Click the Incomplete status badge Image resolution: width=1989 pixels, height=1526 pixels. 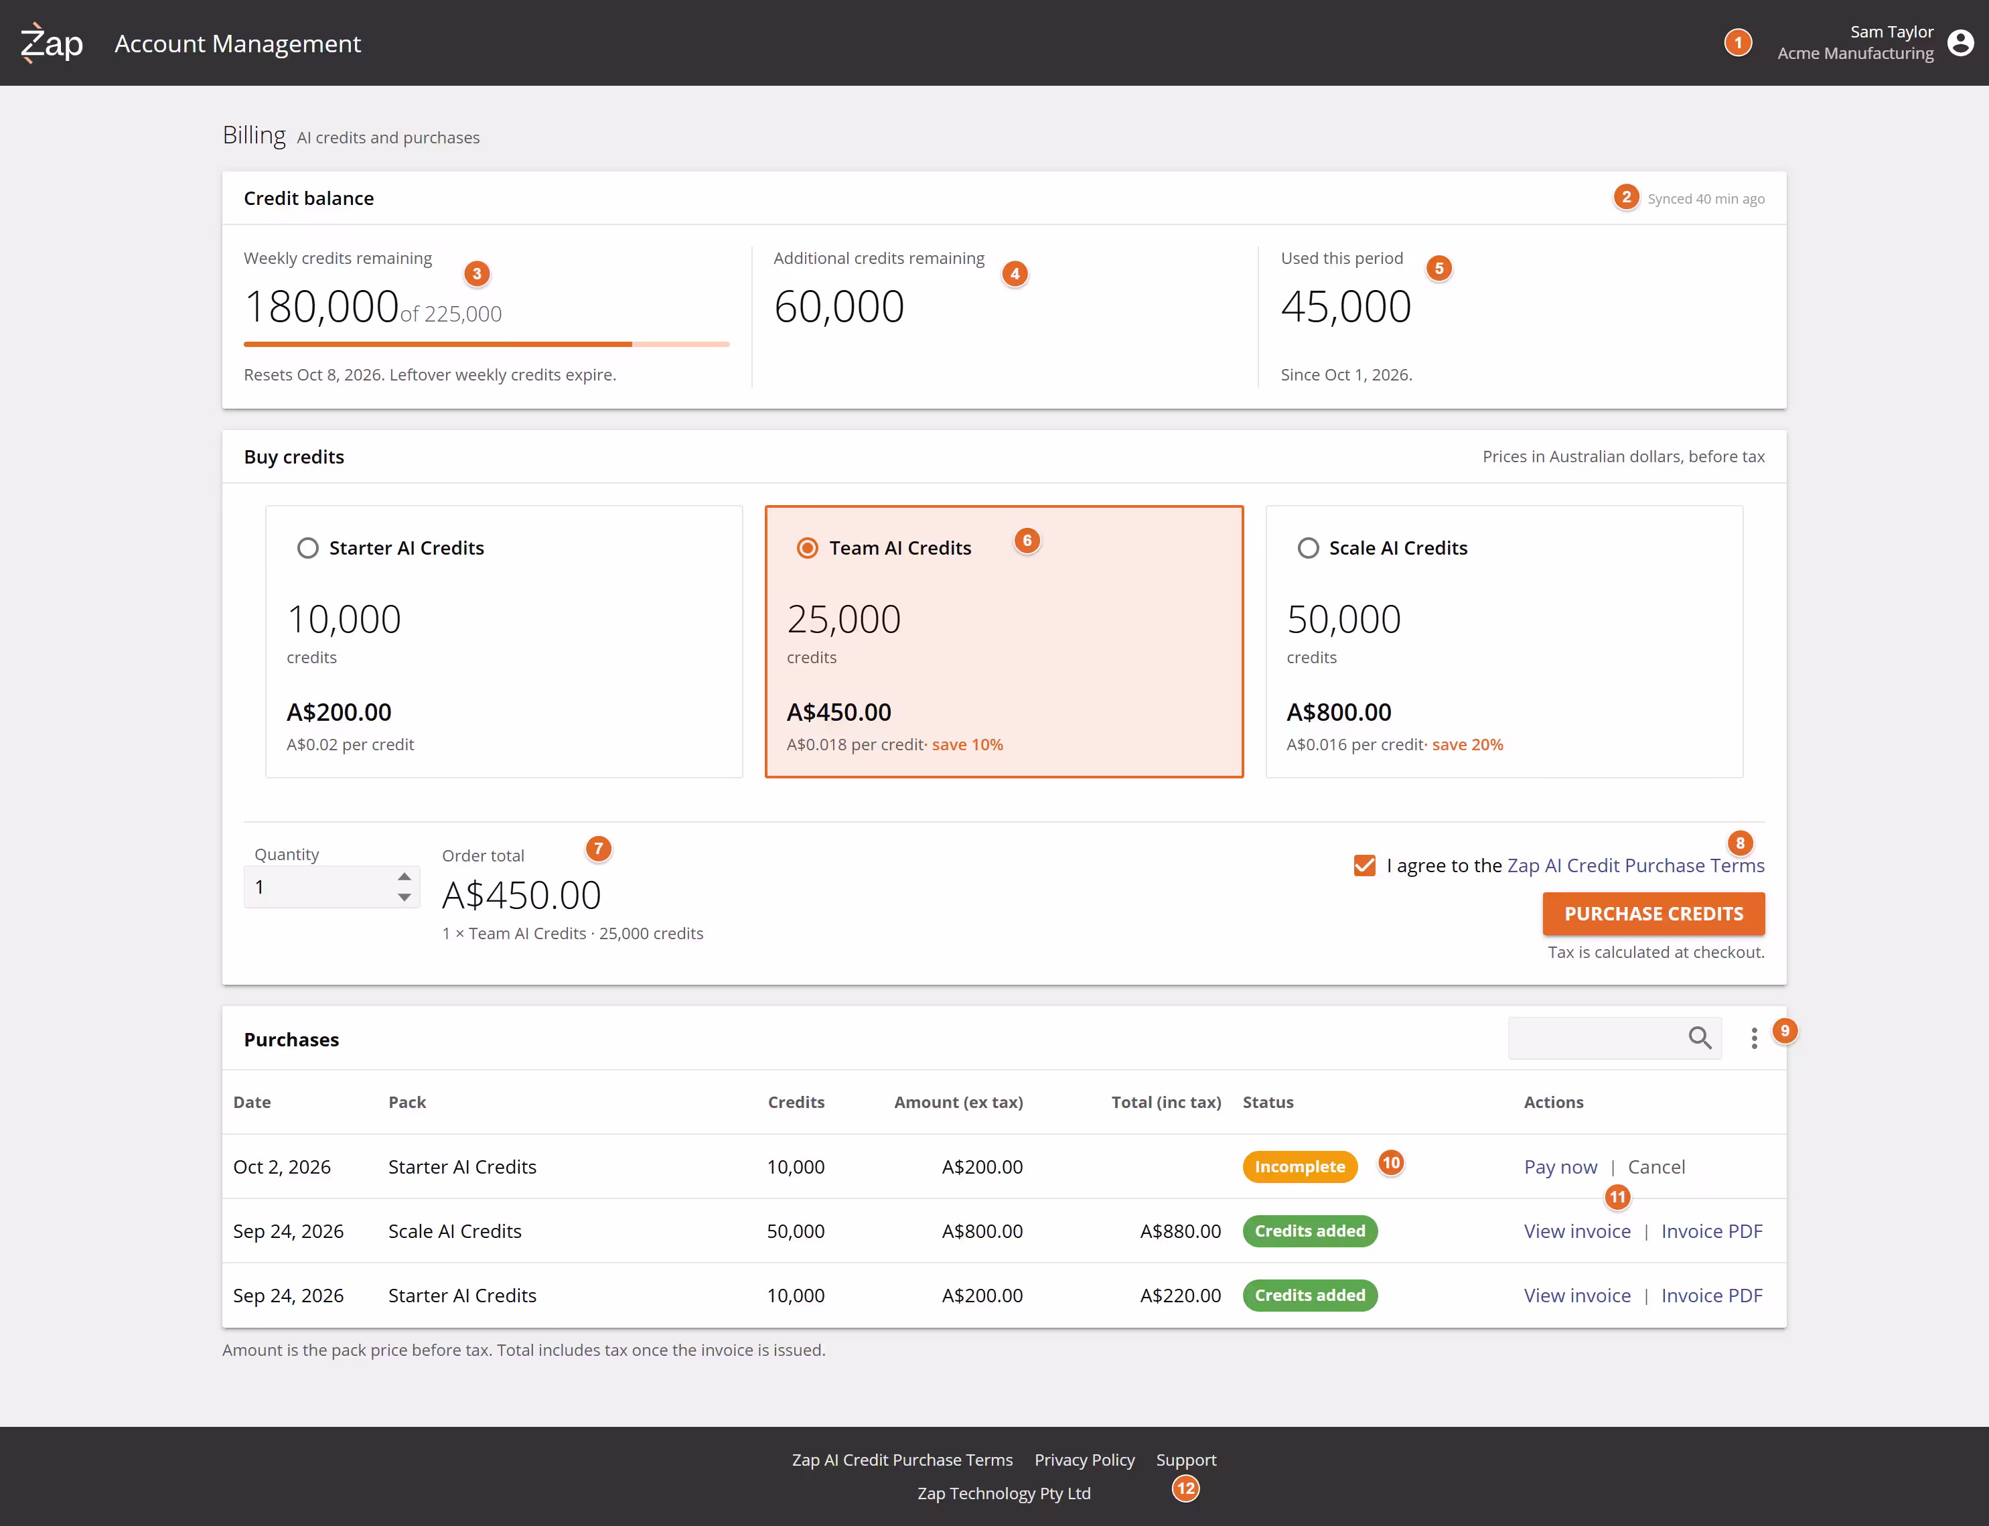pos(1300,1167)
